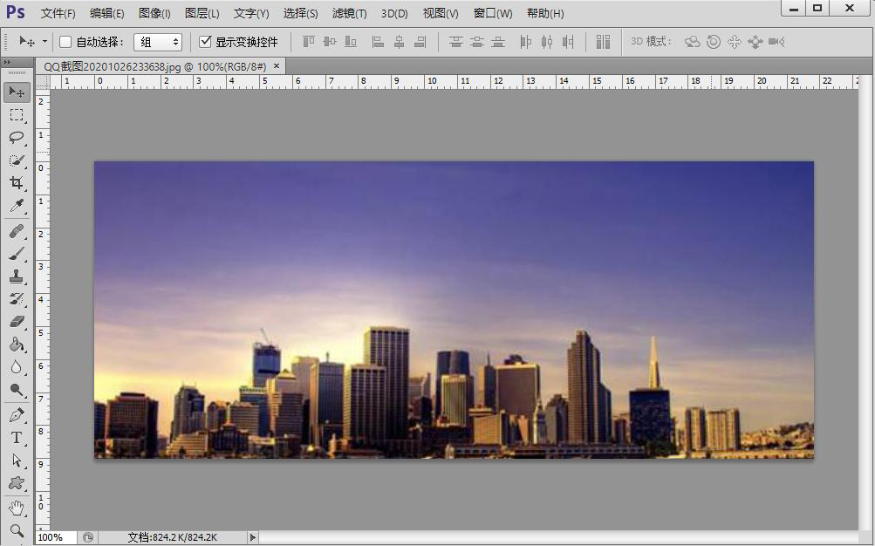Select the Hand tool
875x546 pixels.
click(x=17, y=507)
